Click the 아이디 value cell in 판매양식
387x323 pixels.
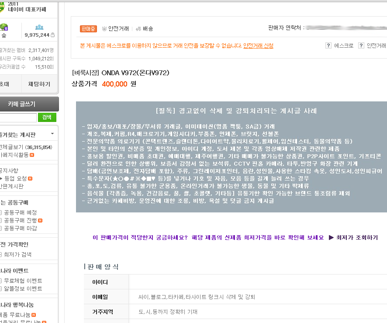(258, 282)
